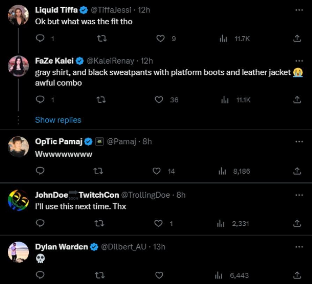Viewport: 312px width, 284px height.
Task: Reply to Liquid Tiffa's tweet
Action: coord(40,39)
